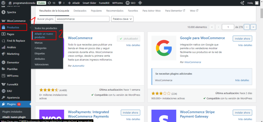The height and width of the screenshot is (122, 263).
Task: Open Google para WooCommerce title link
Action: (202, 38)
